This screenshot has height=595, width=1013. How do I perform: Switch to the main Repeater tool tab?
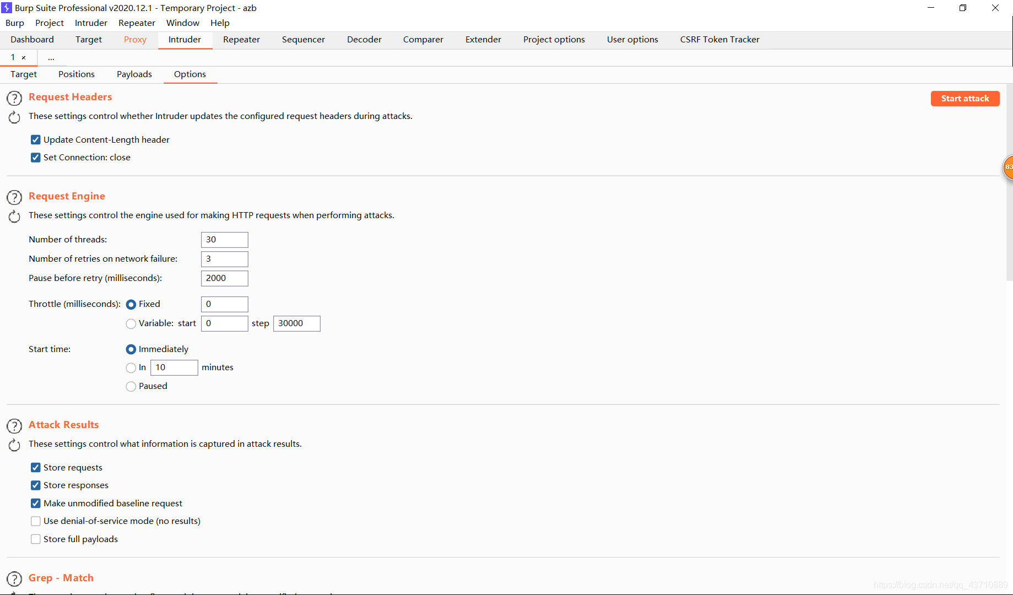point(241,40)
